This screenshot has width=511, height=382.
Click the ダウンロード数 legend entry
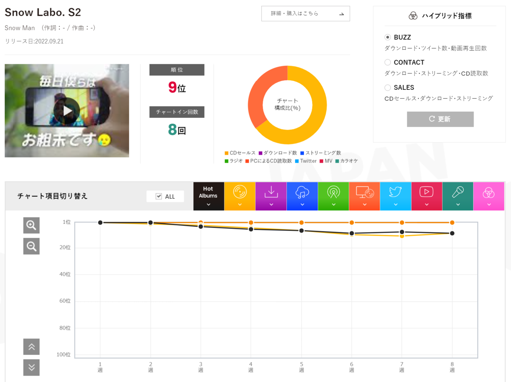278,153
